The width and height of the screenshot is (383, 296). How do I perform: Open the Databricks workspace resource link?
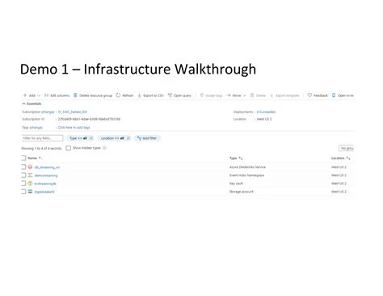click(x=47, y=167)
